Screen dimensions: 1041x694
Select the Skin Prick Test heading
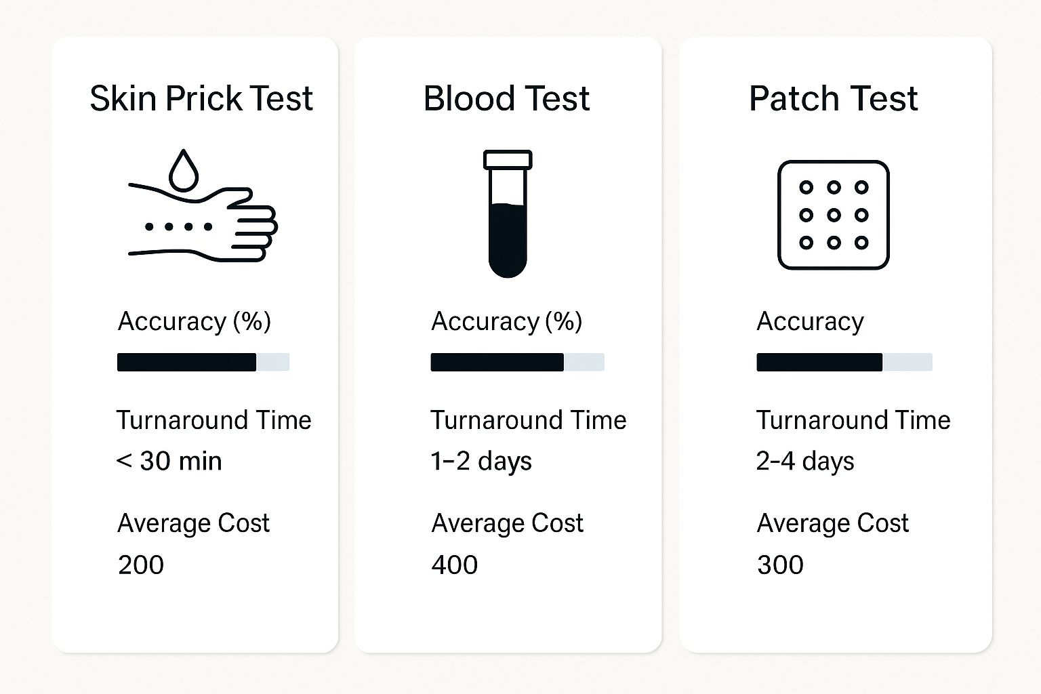[x=201, y=99]
